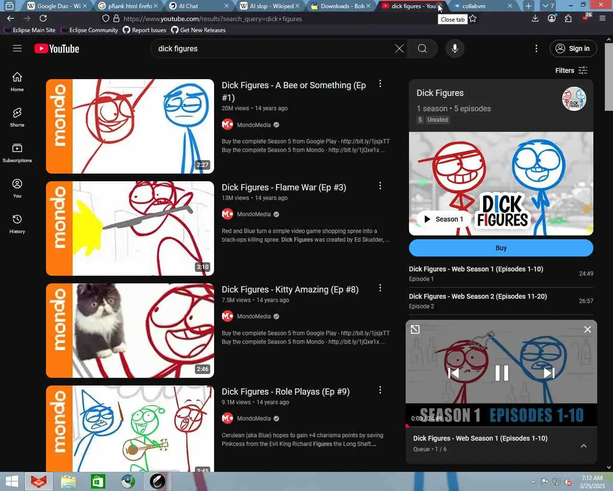Open Eclipse Main Site bookmark
This screenshot has width=613, height=491.
click(30, 30)
